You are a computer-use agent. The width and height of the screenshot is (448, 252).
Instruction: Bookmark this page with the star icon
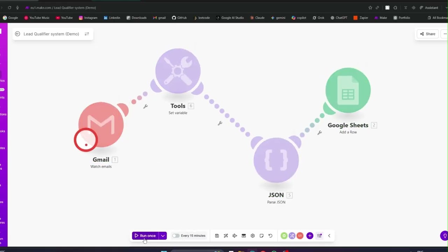(370, 8)
